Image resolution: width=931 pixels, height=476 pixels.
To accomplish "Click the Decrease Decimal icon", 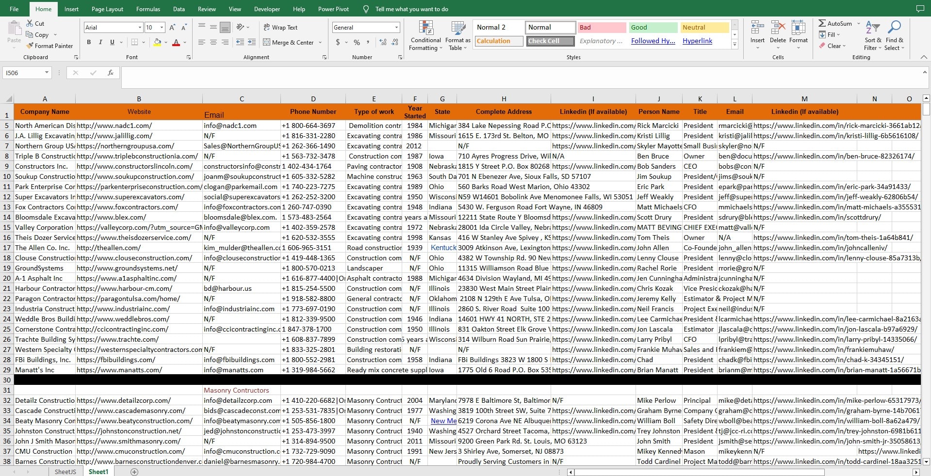I will 395,42.
